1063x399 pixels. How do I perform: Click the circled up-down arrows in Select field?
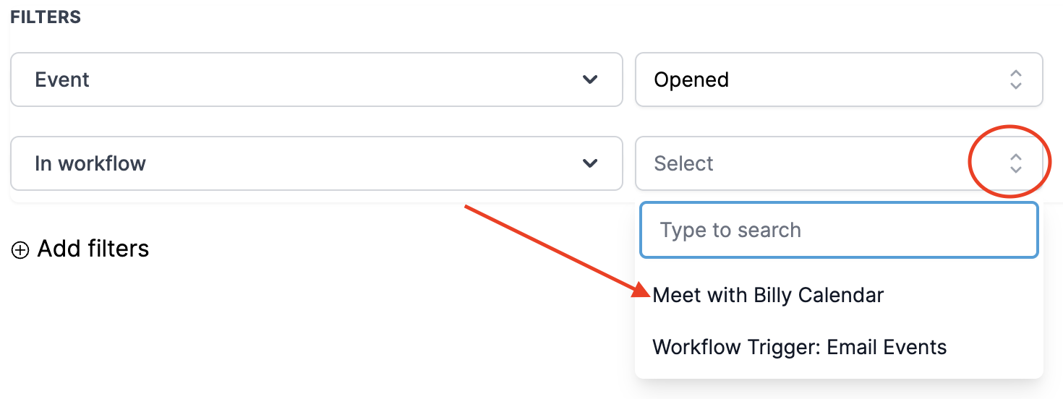[x=1015, y=163]
